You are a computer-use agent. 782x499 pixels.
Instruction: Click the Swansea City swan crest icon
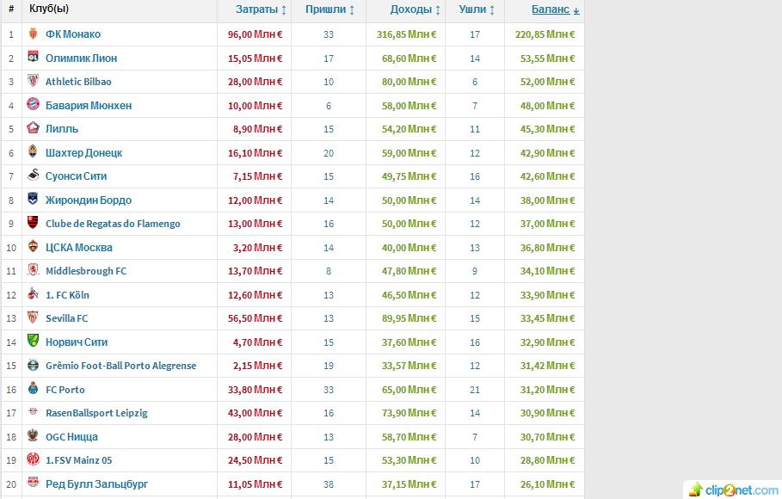33,176
